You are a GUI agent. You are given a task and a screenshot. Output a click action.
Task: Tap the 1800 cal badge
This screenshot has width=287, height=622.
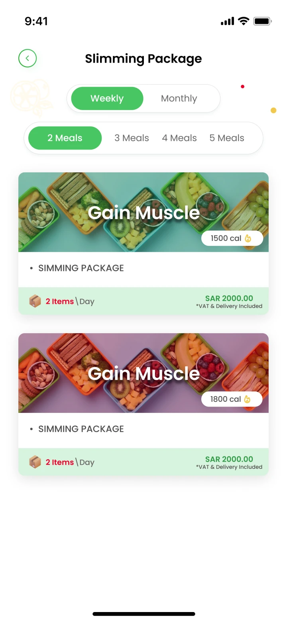point(232,399)
